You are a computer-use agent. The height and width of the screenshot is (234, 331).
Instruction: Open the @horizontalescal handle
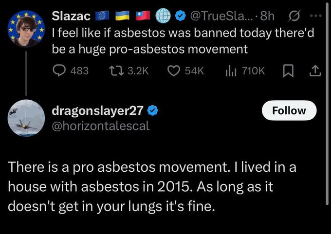tap(100, 126)
